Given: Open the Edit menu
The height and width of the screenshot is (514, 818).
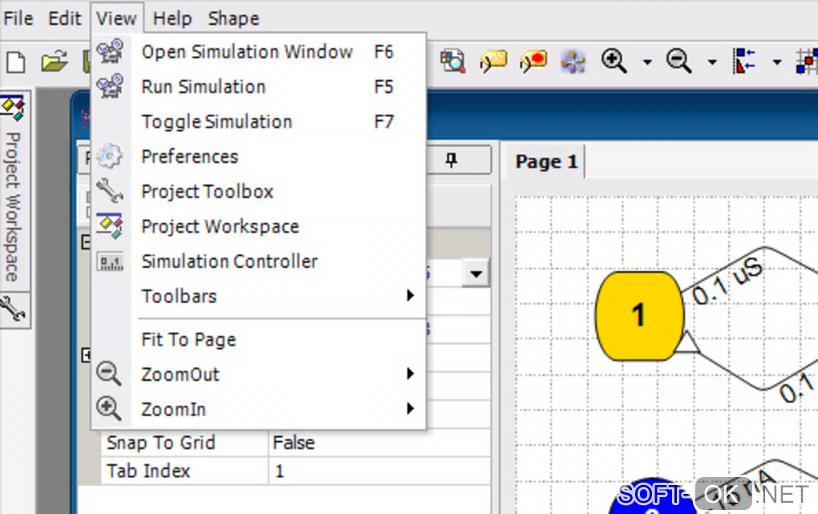Looking at the screenshot, I should [64, 18].
